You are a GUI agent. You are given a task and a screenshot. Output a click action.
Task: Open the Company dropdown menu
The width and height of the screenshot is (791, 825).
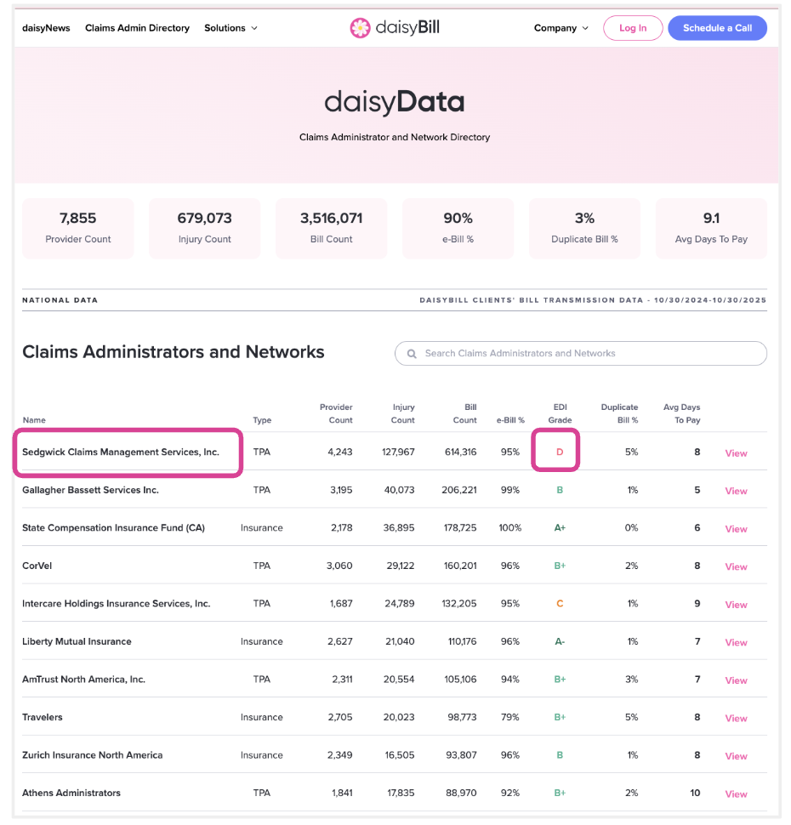[561, 28]
